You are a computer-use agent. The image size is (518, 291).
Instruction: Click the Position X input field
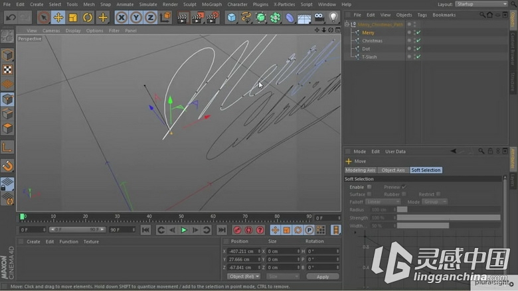click(244, 251)
